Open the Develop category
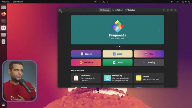 (x=149, y=62)
